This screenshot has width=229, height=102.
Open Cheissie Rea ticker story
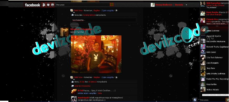click(x=215, y=21)
